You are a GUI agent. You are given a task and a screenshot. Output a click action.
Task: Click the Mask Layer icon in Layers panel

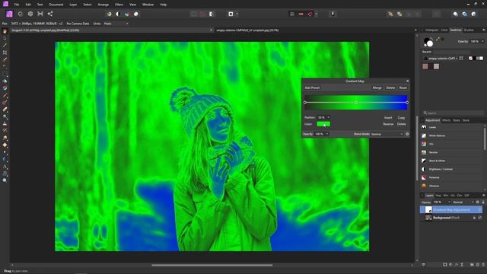tap(445, 265)
